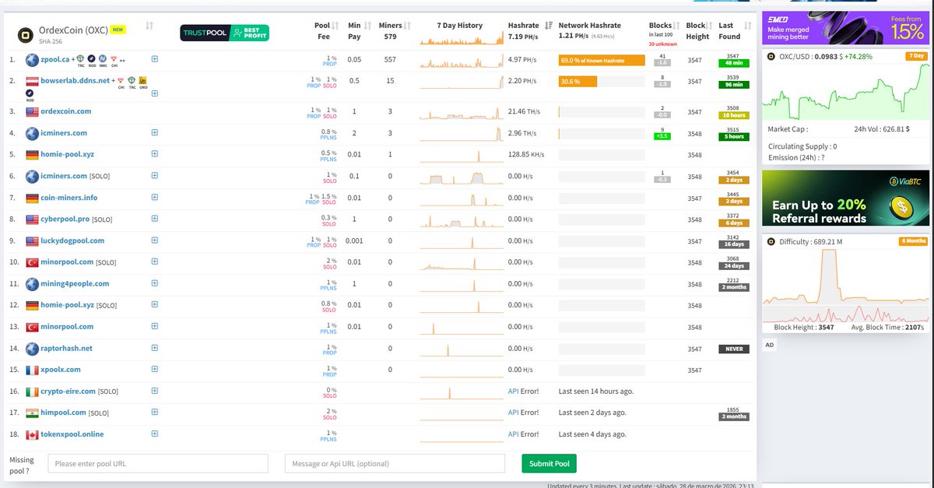Click the TRC coin icon beside zpool.ca
934x488 pixels.
tap(81, 58)
